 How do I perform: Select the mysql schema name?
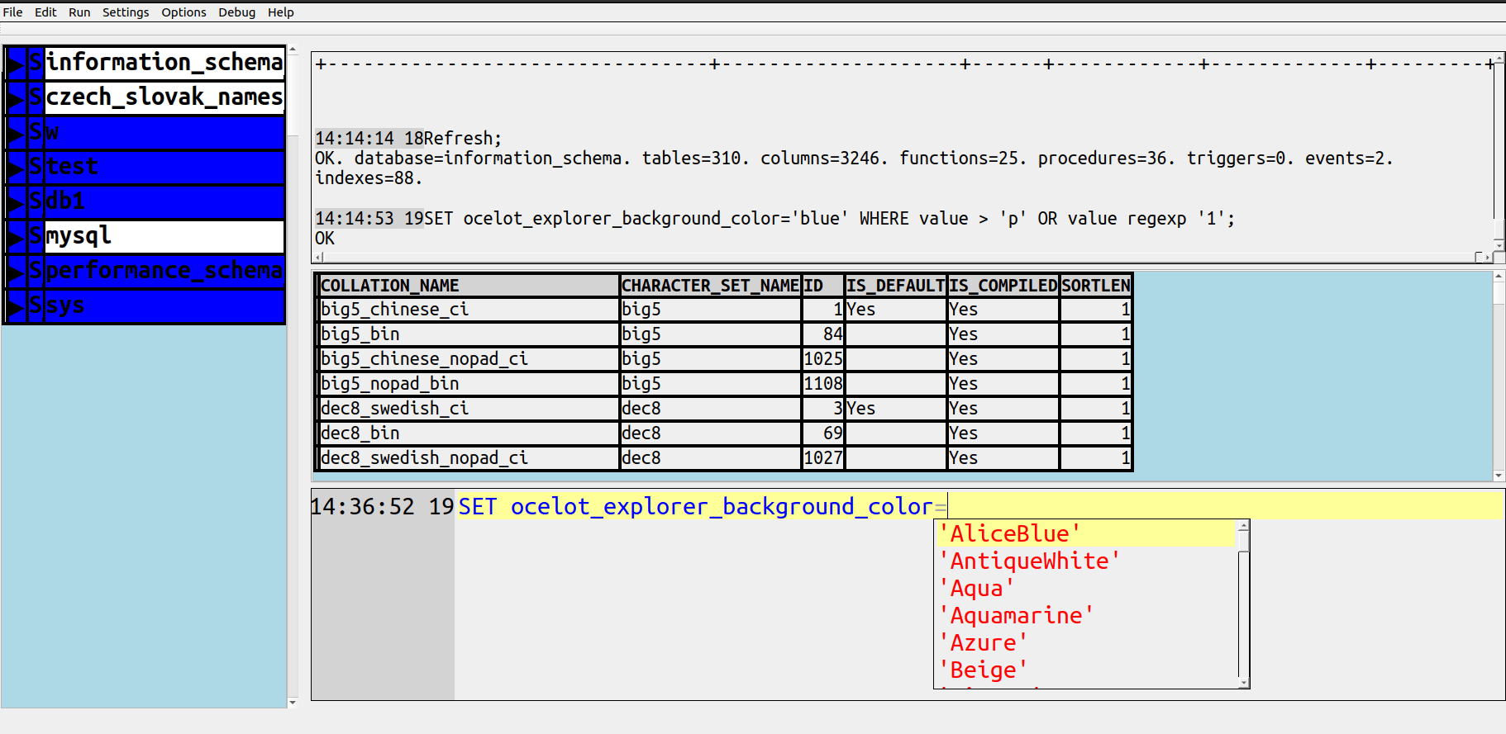[164, 236]
